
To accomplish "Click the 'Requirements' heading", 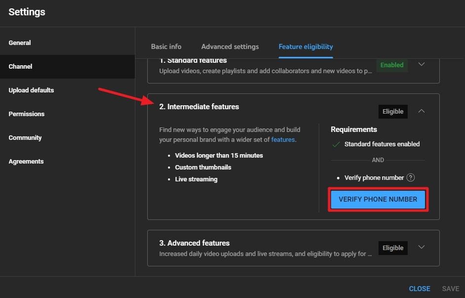I will (x=354, y=129).
